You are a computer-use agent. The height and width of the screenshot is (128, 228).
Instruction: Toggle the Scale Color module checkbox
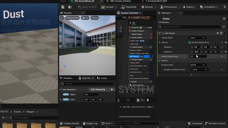coord(151,69)
